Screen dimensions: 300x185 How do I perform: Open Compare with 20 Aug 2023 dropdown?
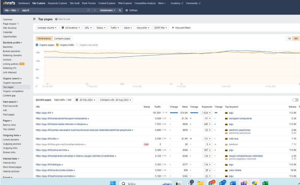115,100
